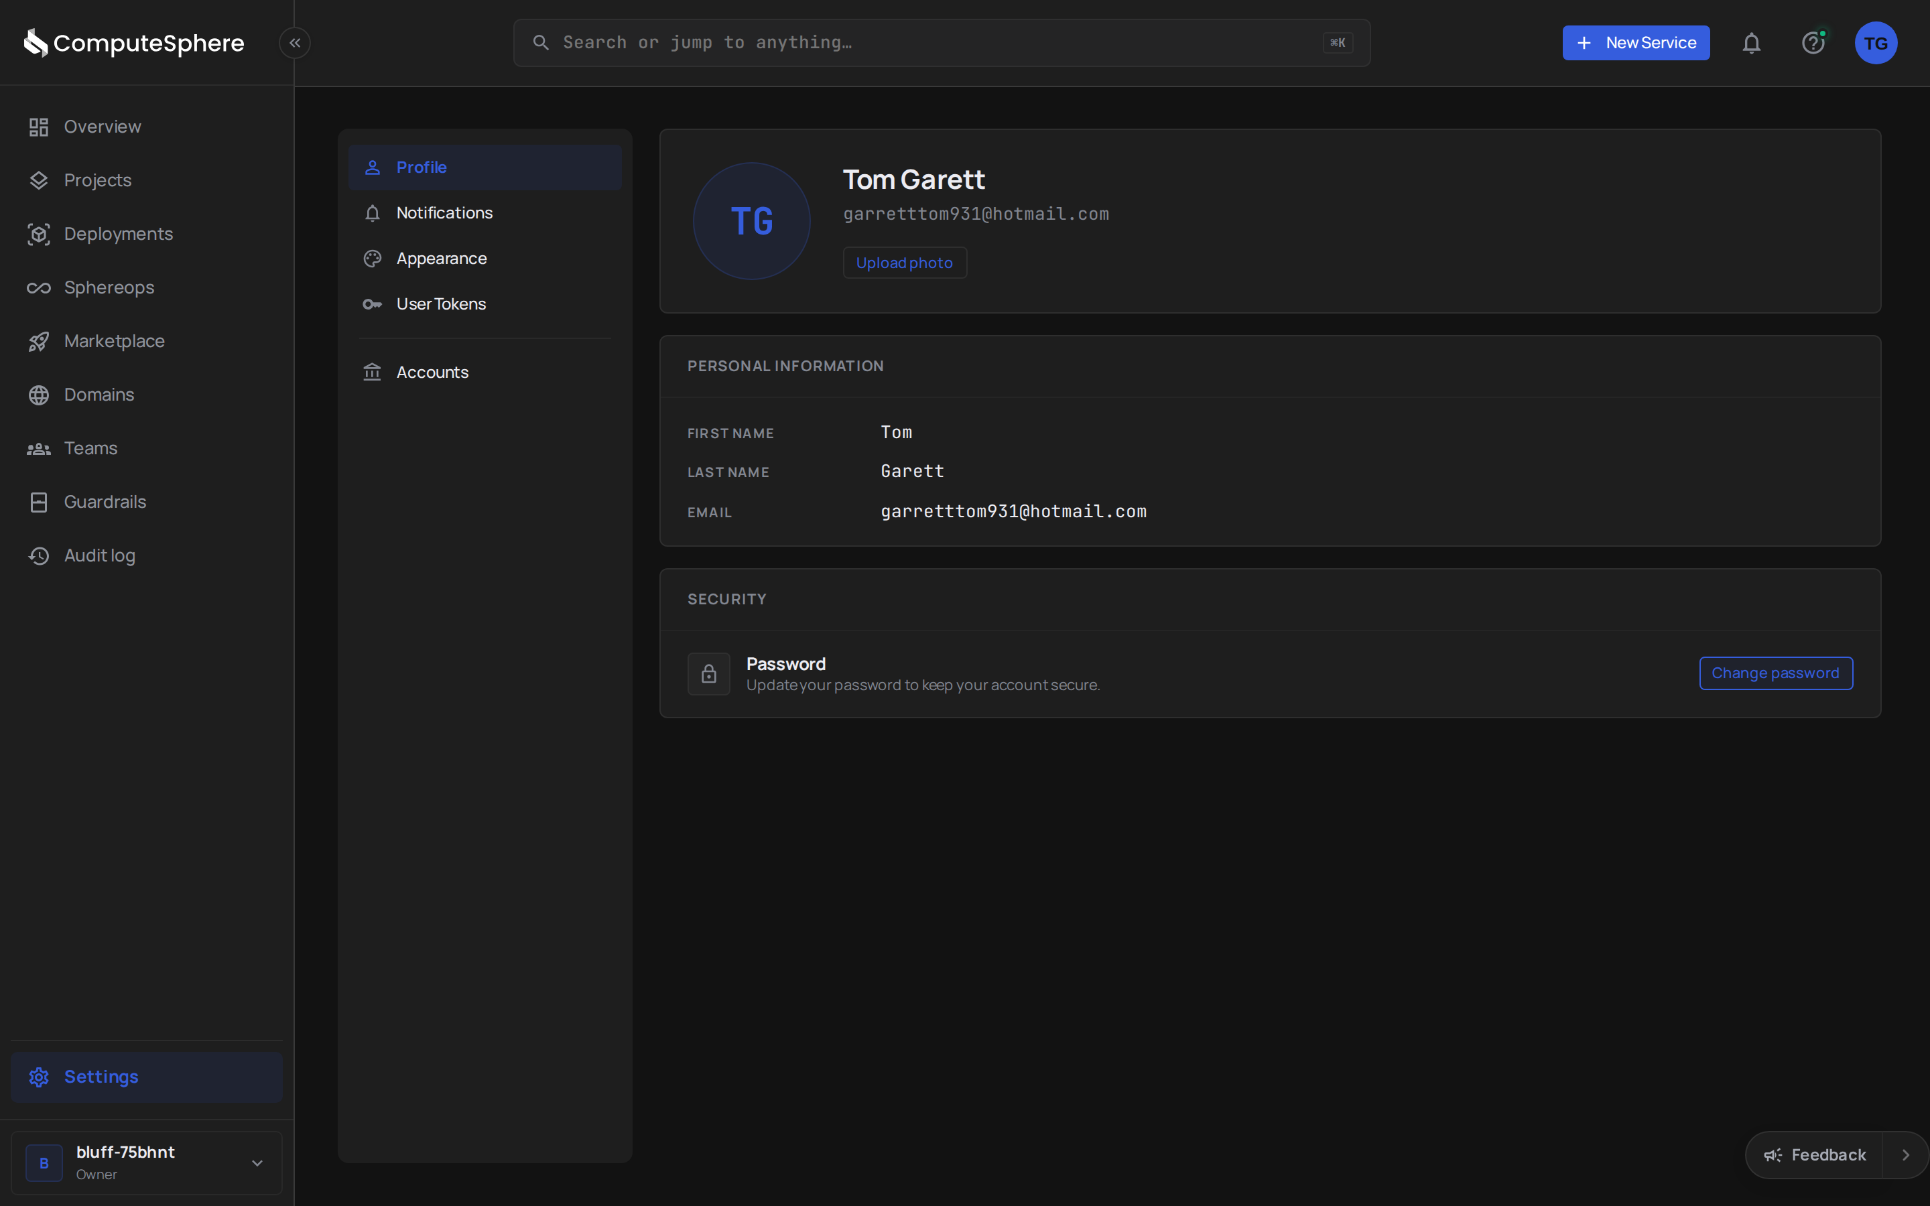Click the Settings gear icon
Viewport: 1930px width, 1206px height.
(x=39, y=1077)
